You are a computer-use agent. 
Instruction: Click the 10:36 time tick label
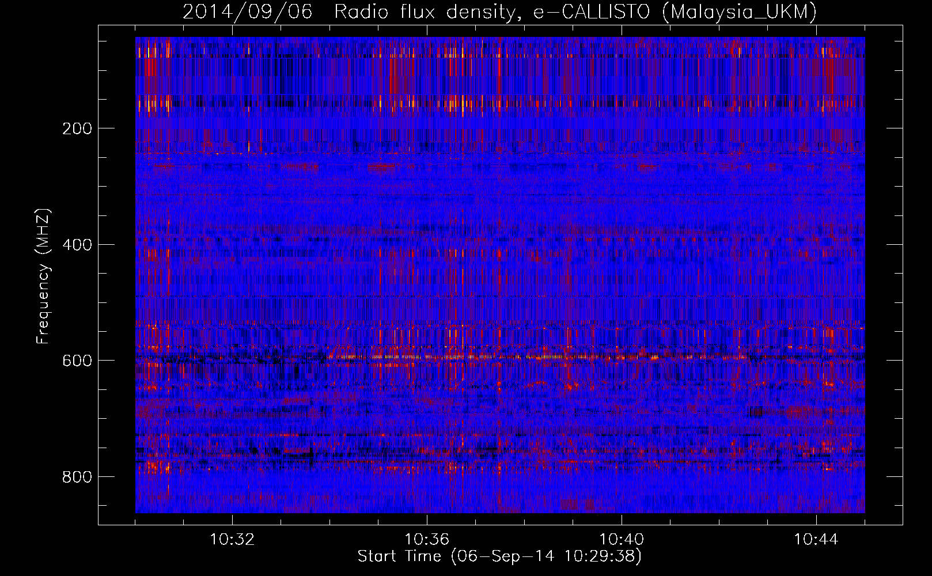tap(427, 540)
